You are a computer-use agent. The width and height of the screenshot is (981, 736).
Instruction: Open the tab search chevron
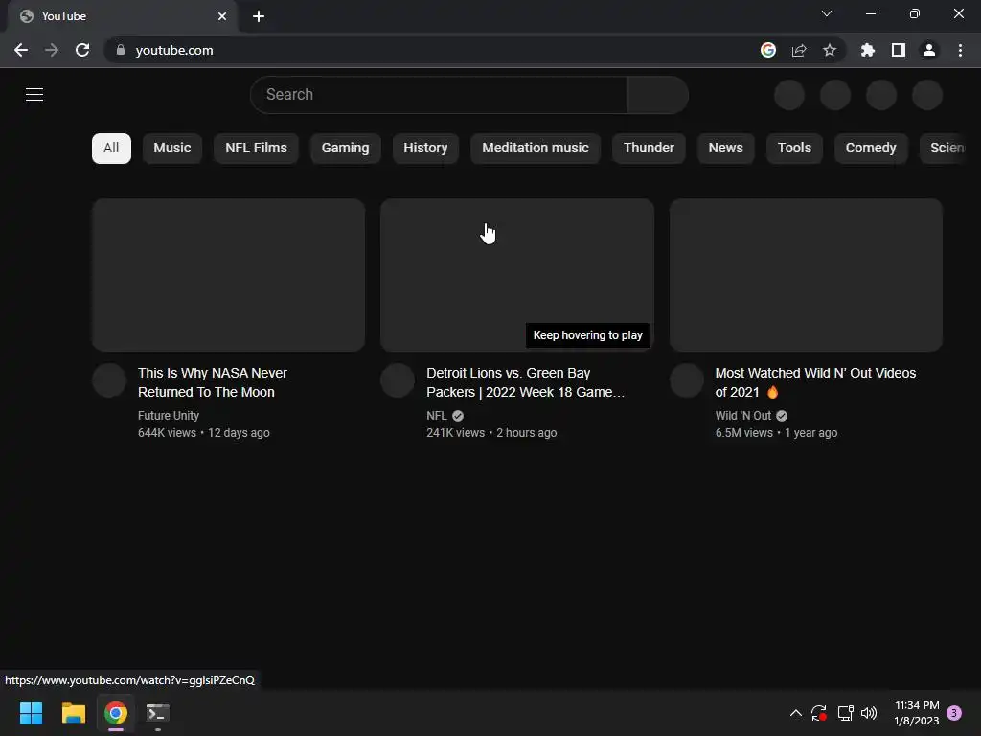pos(827,13)
